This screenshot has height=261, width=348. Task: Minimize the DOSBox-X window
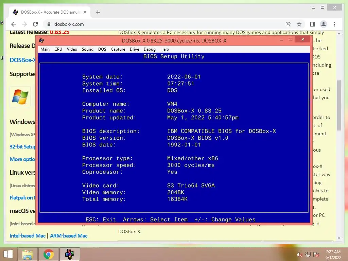(x=281, y=40)
